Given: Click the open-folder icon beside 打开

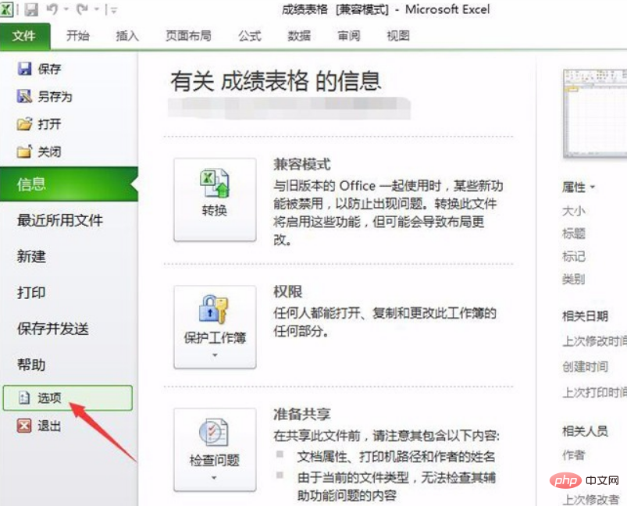Looking at the screenshot, I should pos(24,124).
